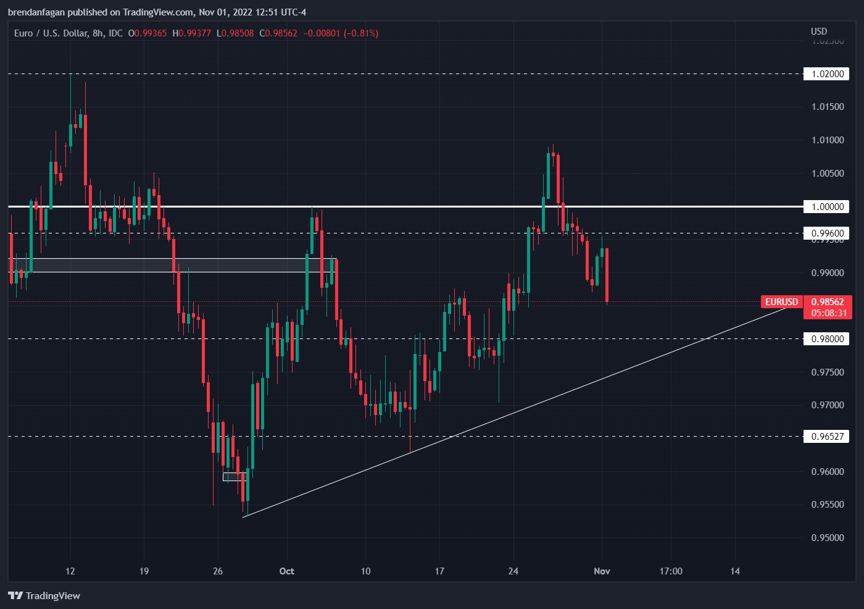864x609 pixels.
Task: Click the 14 date label on time axis
Action: [735, 571]
